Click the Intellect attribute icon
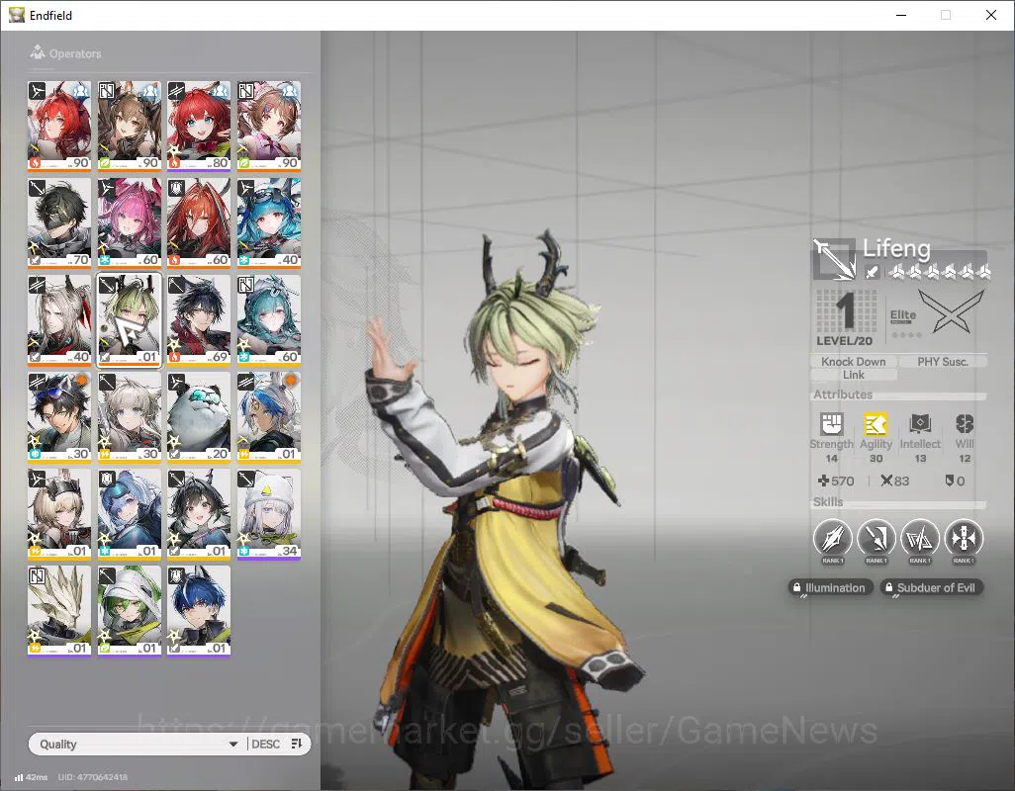The image size is (1015, 791). 920,424
